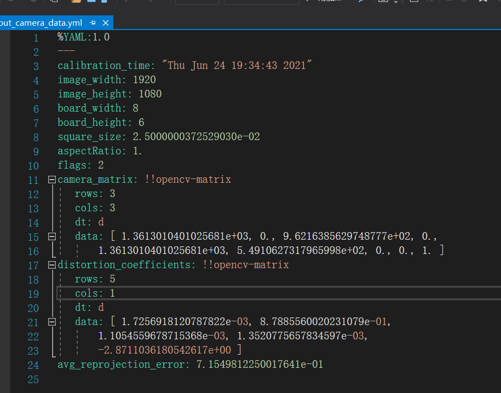This screenshot has height=393, width=501.
Task: Unpin the out_camera_data.yml tab
Action: 91,22
